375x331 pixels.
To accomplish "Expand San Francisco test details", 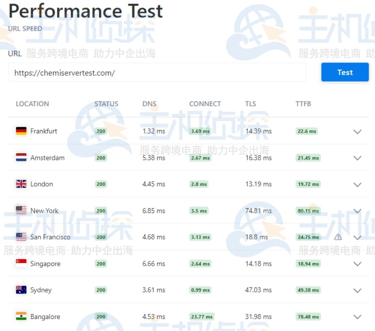I will (357, 237).
